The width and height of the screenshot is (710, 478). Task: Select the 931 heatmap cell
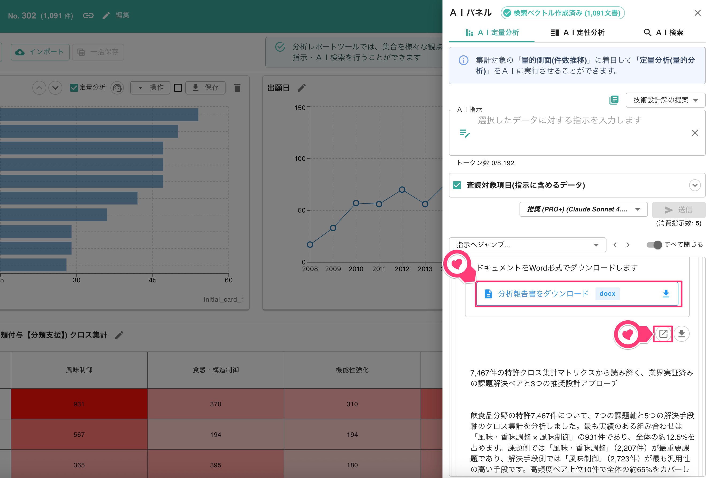click(79, 404)
